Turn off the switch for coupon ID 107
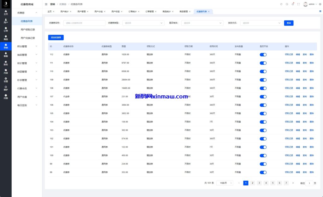Viewport: 323px width, 197px height. (263, 96)
